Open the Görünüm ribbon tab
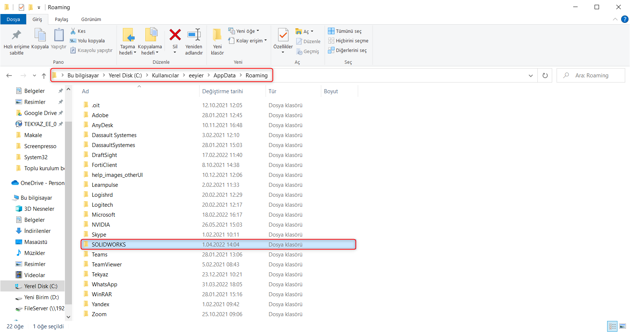Screen dimensions: 630x332 click(91, 20)
